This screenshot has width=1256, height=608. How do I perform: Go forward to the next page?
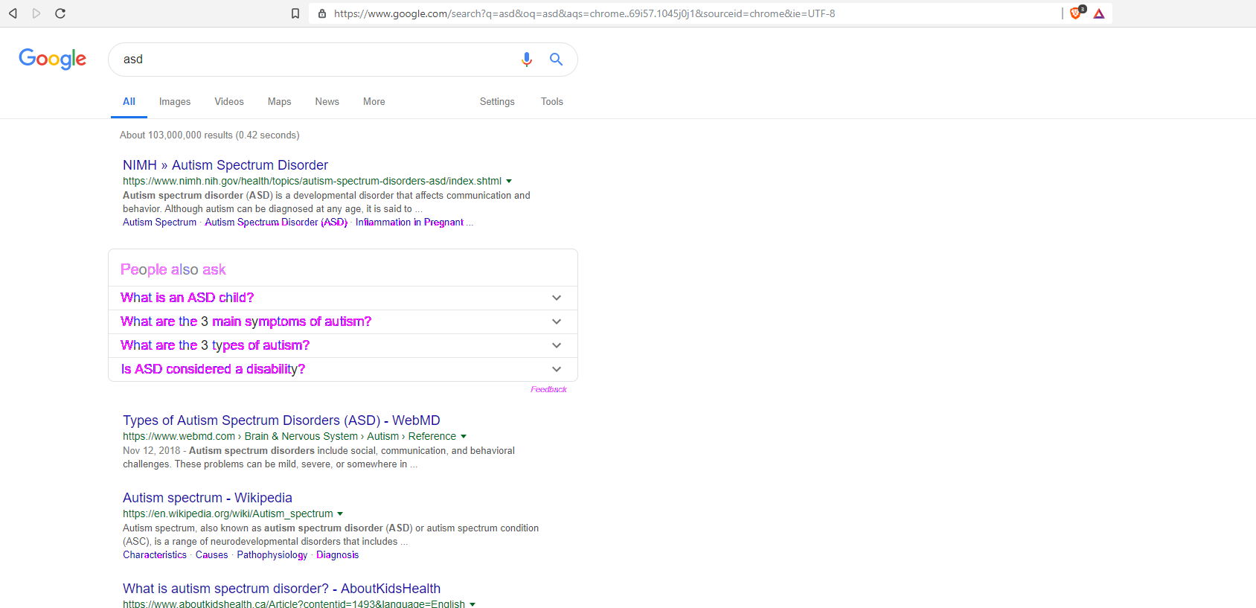tap(36, 13)
